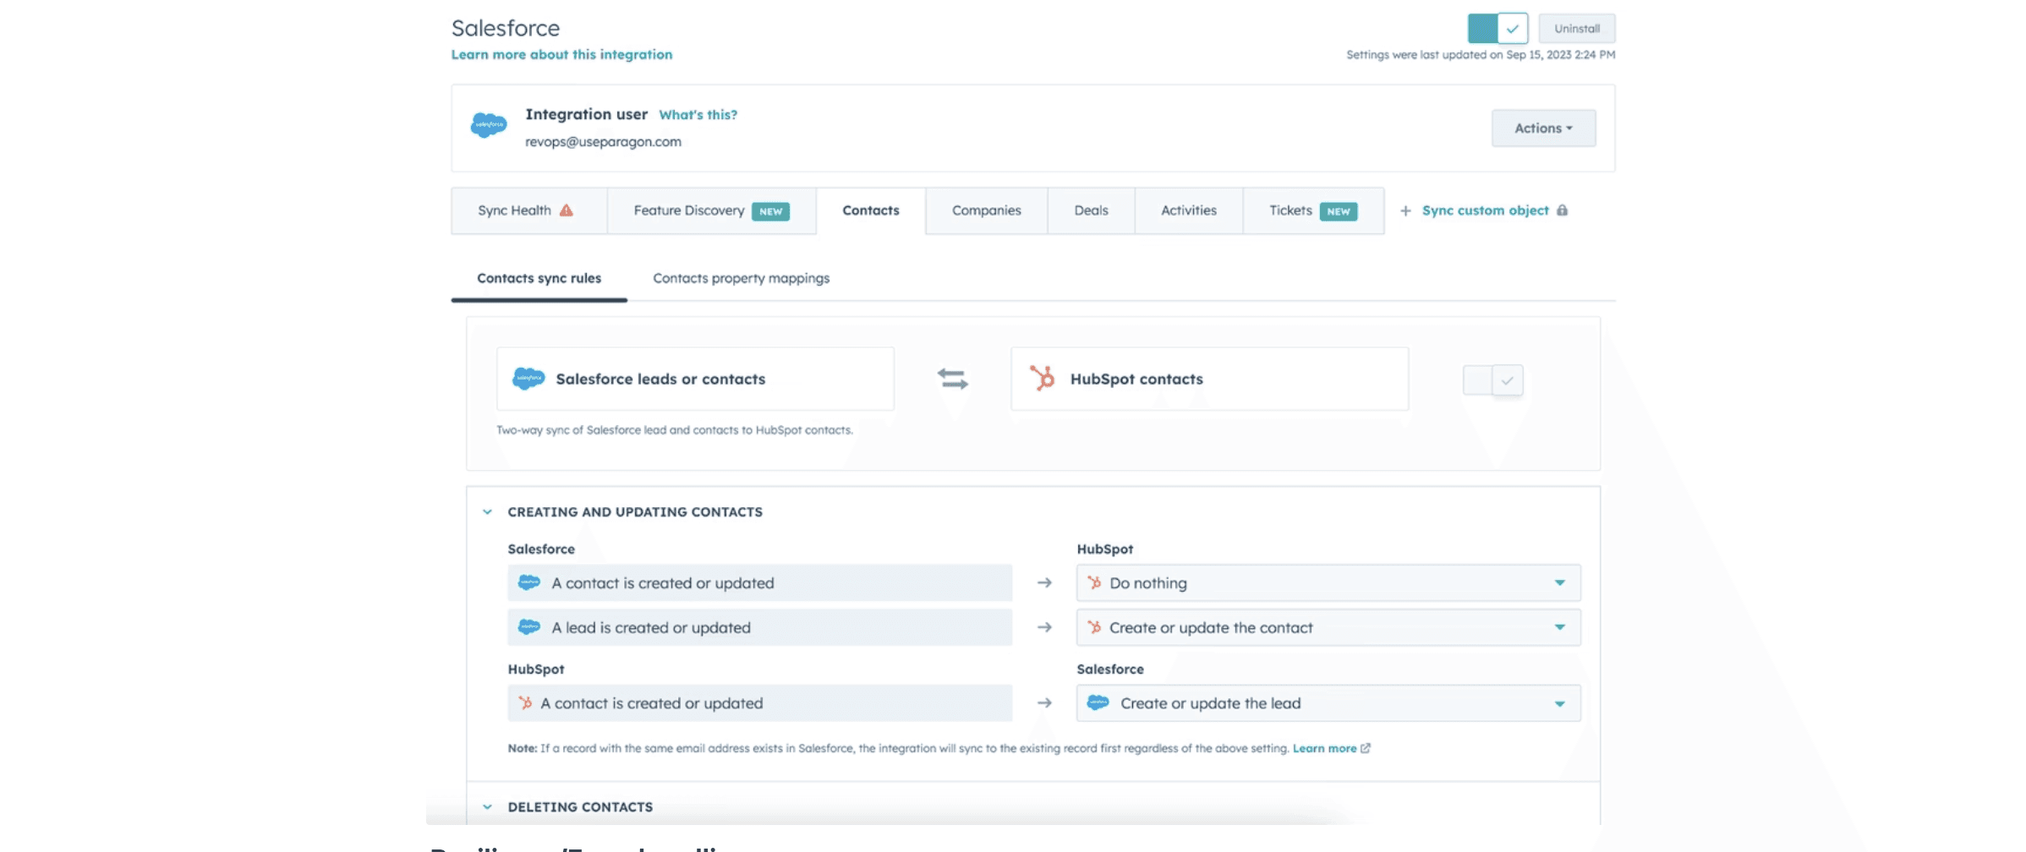2026x852 pixels.
Task: Click the plus icon before Sync custom object
Action: [1405, 210]
